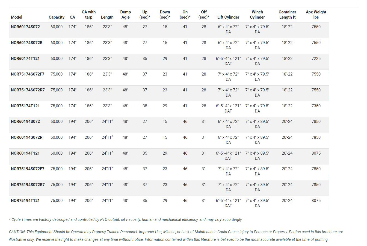Image resolution: width=367 pixels, height=246 pixels.
Task: Click the 7350 weight value
Action: click(316, 106)
